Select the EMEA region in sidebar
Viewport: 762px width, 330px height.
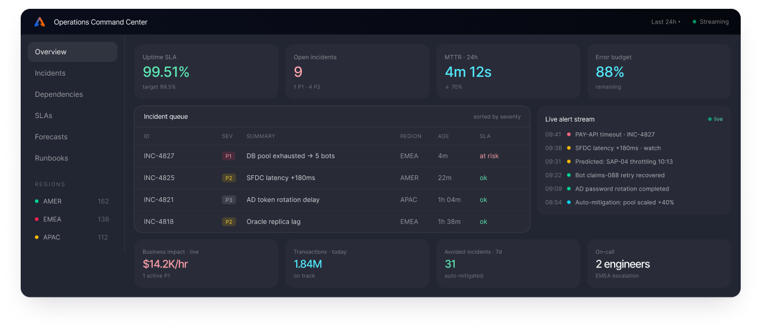coord(72,219)
